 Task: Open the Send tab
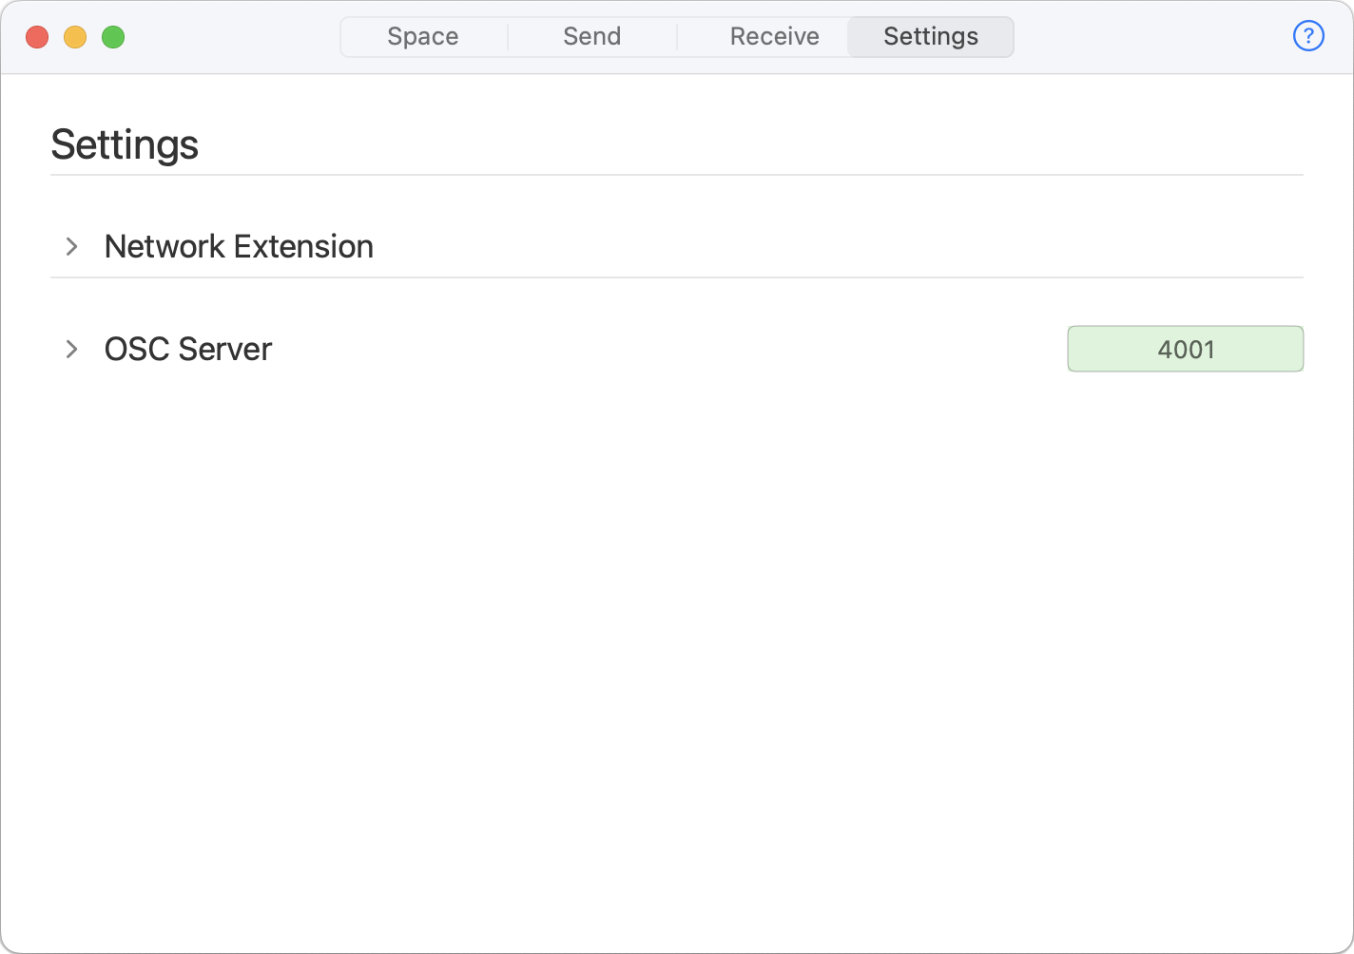click(x=591, y=37)
